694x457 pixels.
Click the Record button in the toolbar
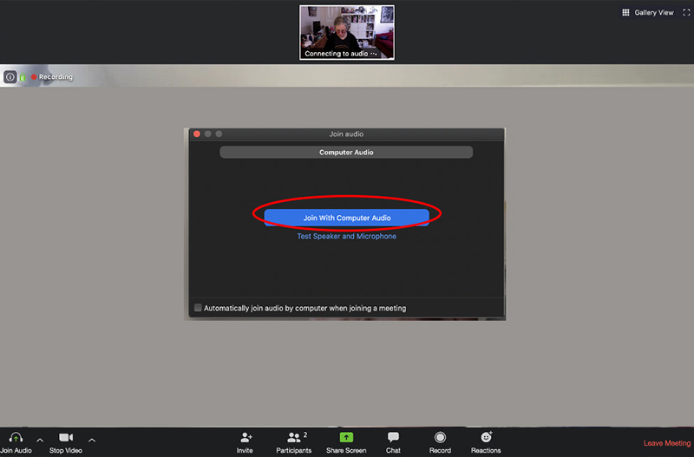click(440, 442)
